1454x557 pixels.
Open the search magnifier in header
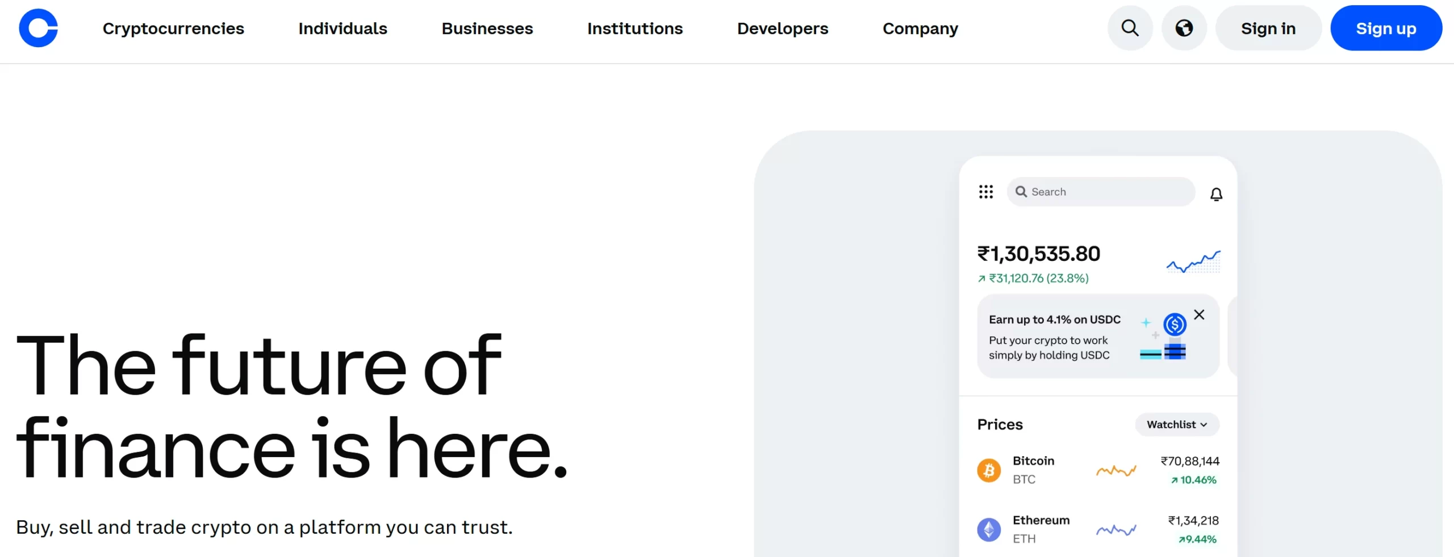pos(1130,28)
